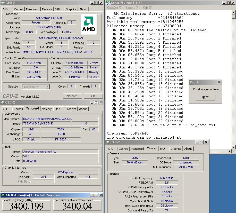Click the Core Speed value field

[34, 63]
